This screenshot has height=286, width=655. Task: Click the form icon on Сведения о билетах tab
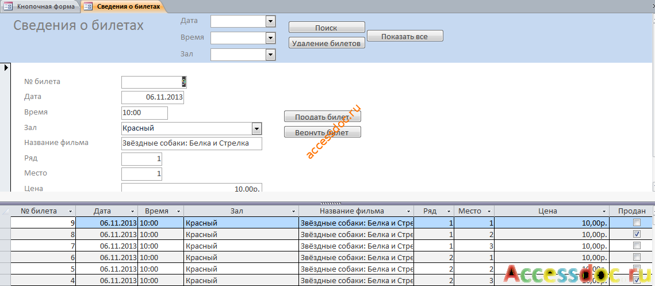(x=88, y=7)
